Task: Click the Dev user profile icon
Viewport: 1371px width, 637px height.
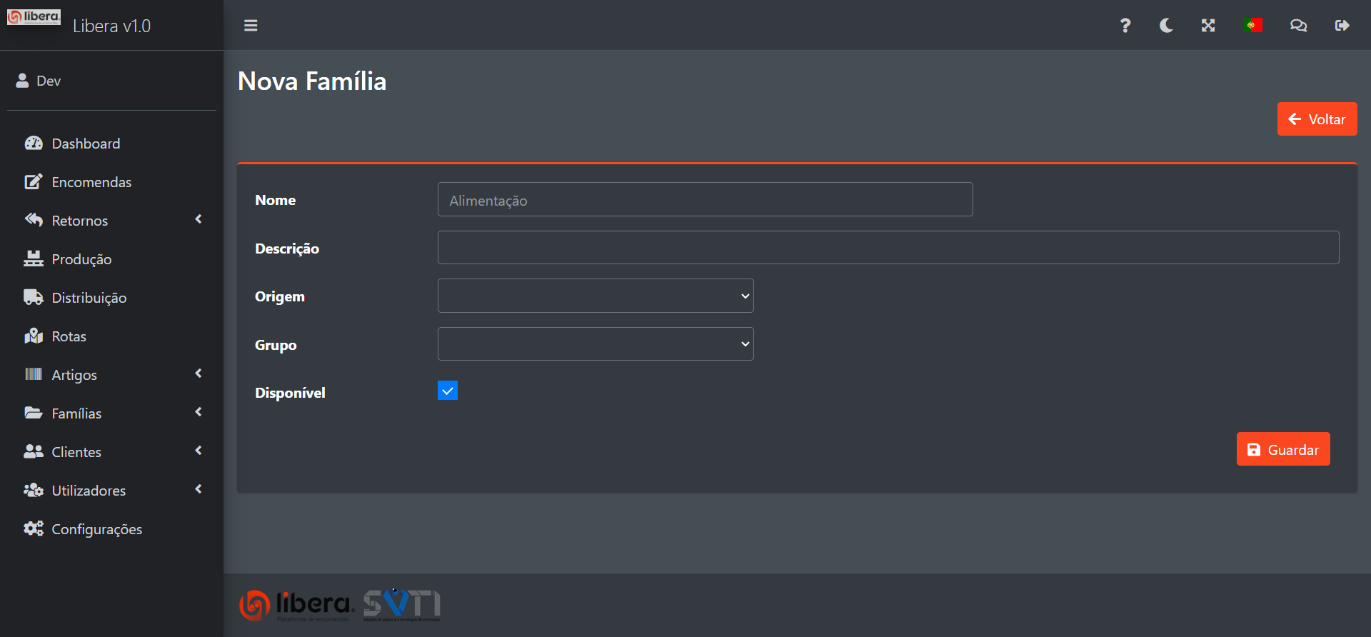Action: (x=22, y=81)
